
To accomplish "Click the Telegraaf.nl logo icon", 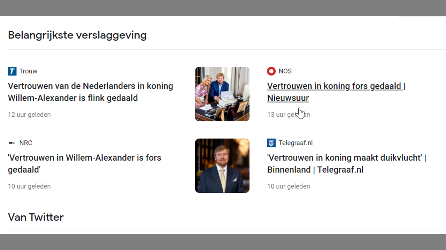I will click(271, 143).
